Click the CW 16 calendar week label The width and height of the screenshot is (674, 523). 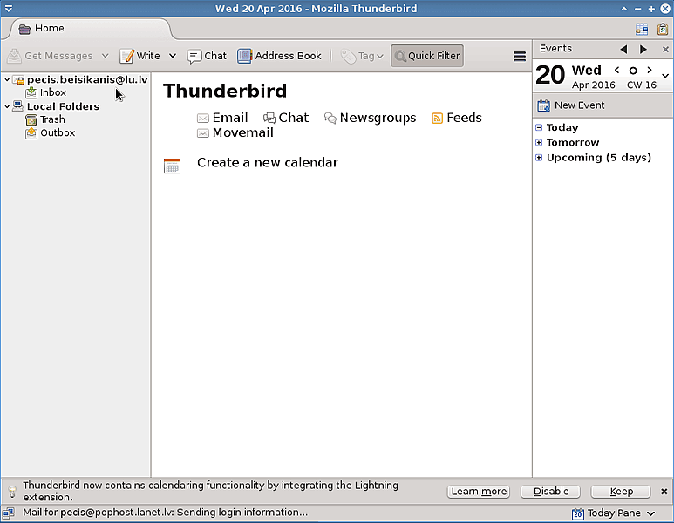pos(642,85)
